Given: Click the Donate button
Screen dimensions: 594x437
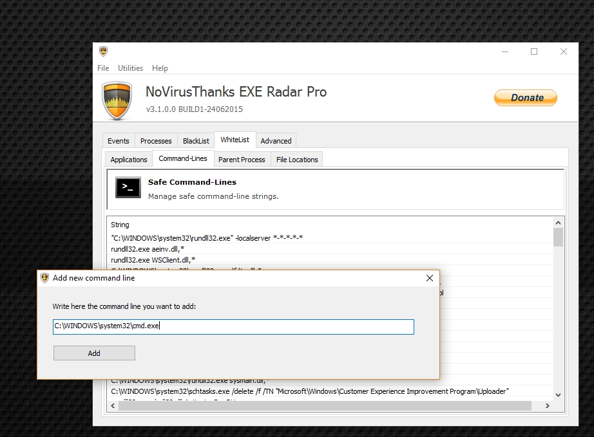Looking at the screenshot, I should (x=526, y=98).
